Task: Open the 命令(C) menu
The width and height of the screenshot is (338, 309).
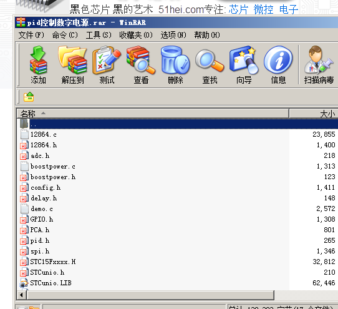Action: [x=65, y=35]
